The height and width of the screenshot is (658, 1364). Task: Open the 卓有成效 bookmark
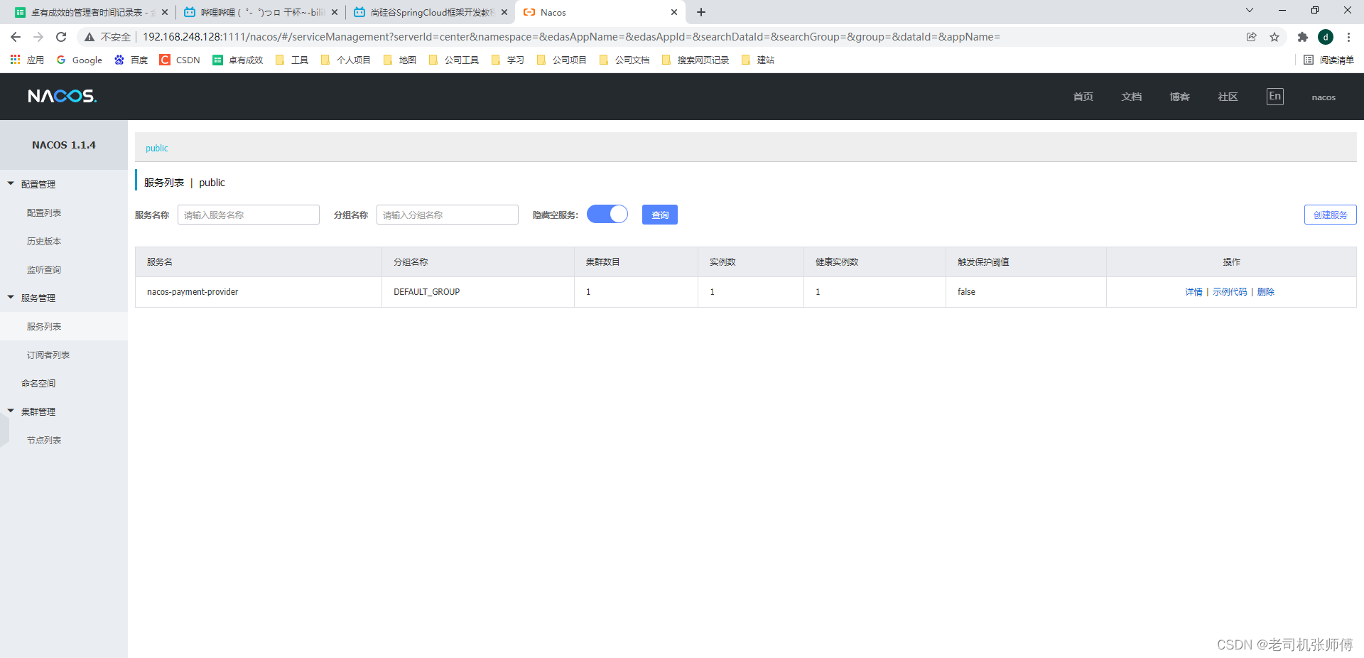coord(238,60)
